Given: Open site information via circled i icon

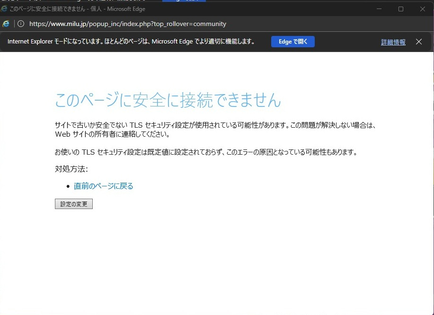Looking at the screenshot, I should [x=21, y=24].
